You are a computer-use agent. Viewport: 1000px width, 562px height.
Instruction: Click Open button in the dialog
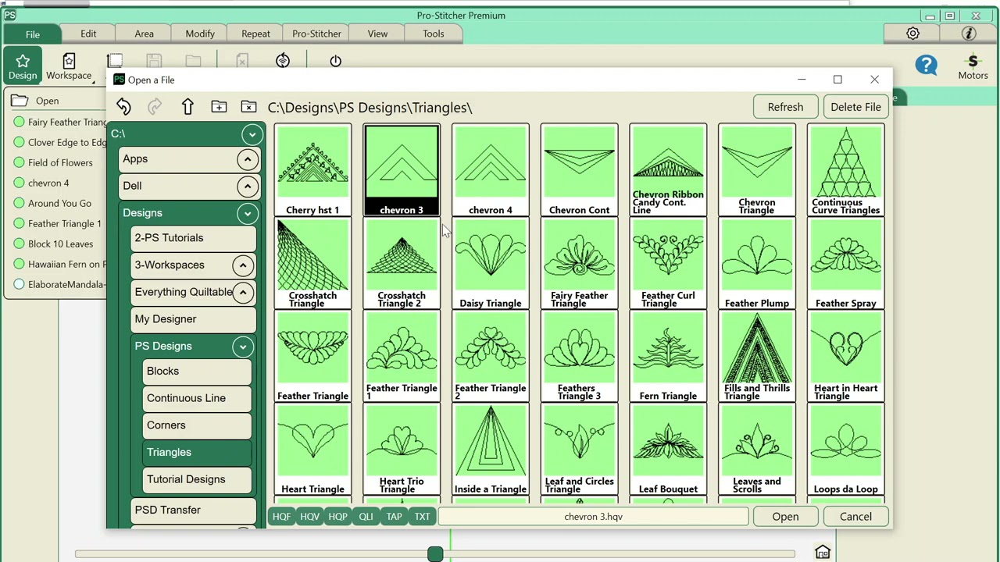pos(785,516)
